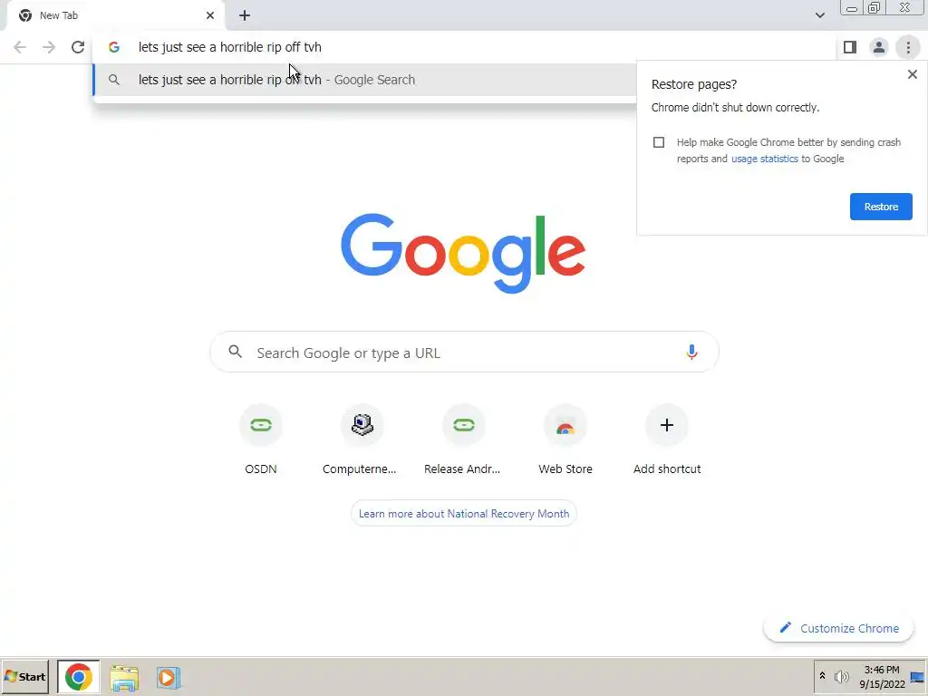The image size is (928, 696).
Task: Click the Add shortcut plus icon
Action: coord(667,425)
